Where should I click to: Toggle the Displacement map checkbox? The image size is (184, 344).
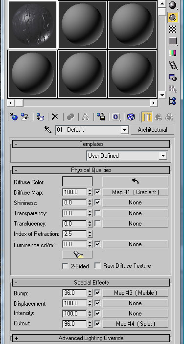97,303
